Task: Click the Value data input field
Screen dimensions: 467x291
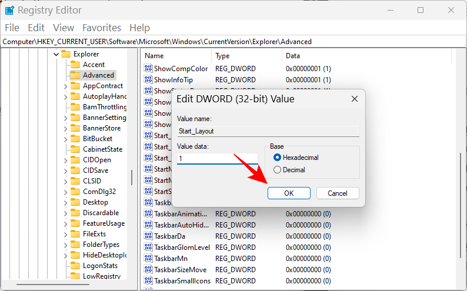Action: [217, 159]
